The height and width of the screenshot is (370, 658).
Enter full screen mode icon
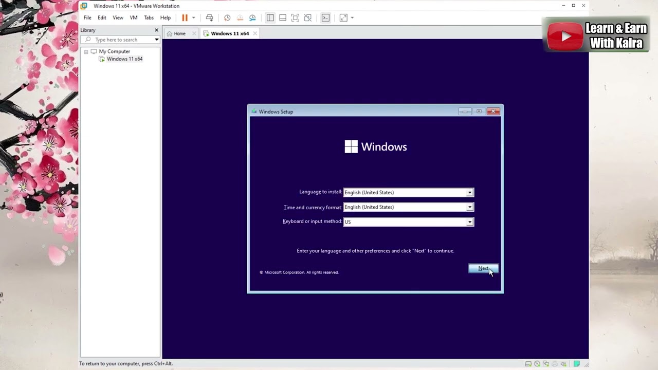pos(295,18)
